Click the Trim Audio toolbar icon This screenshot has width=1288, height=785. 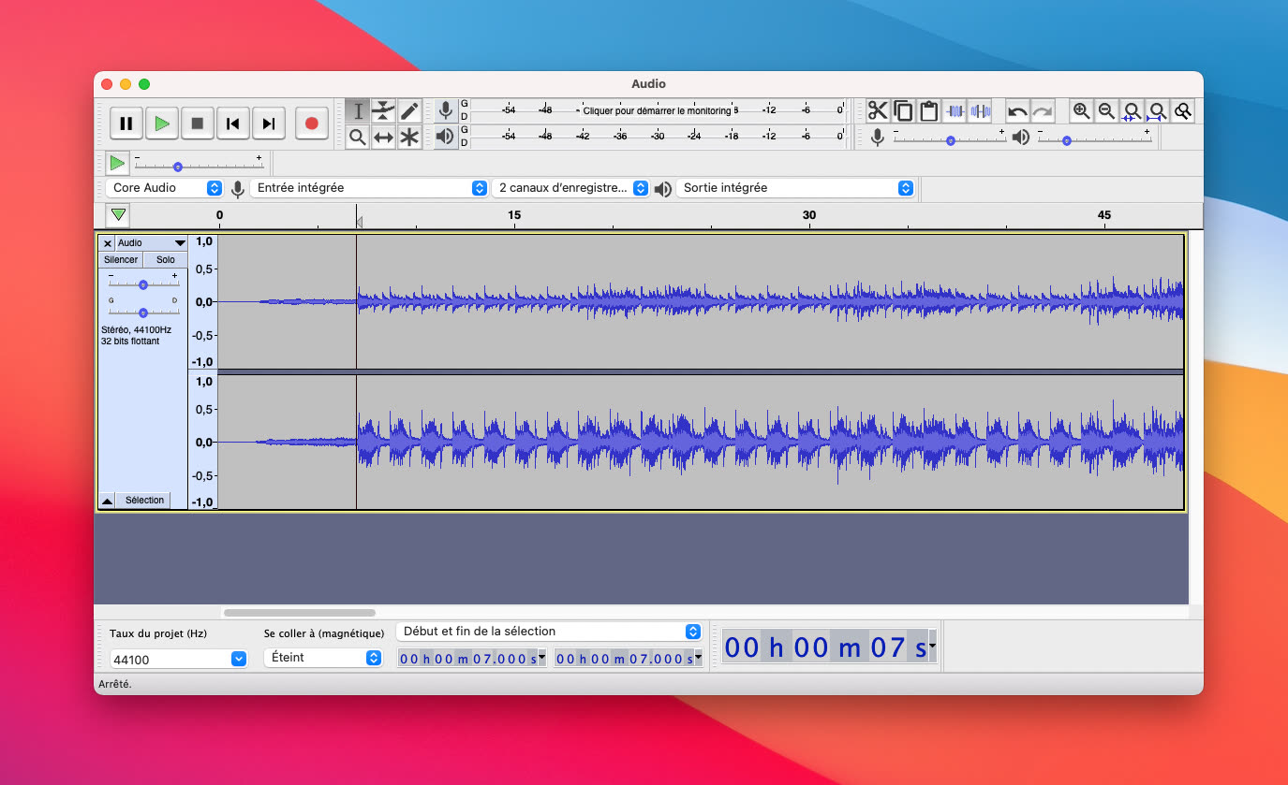coord(955,109)
